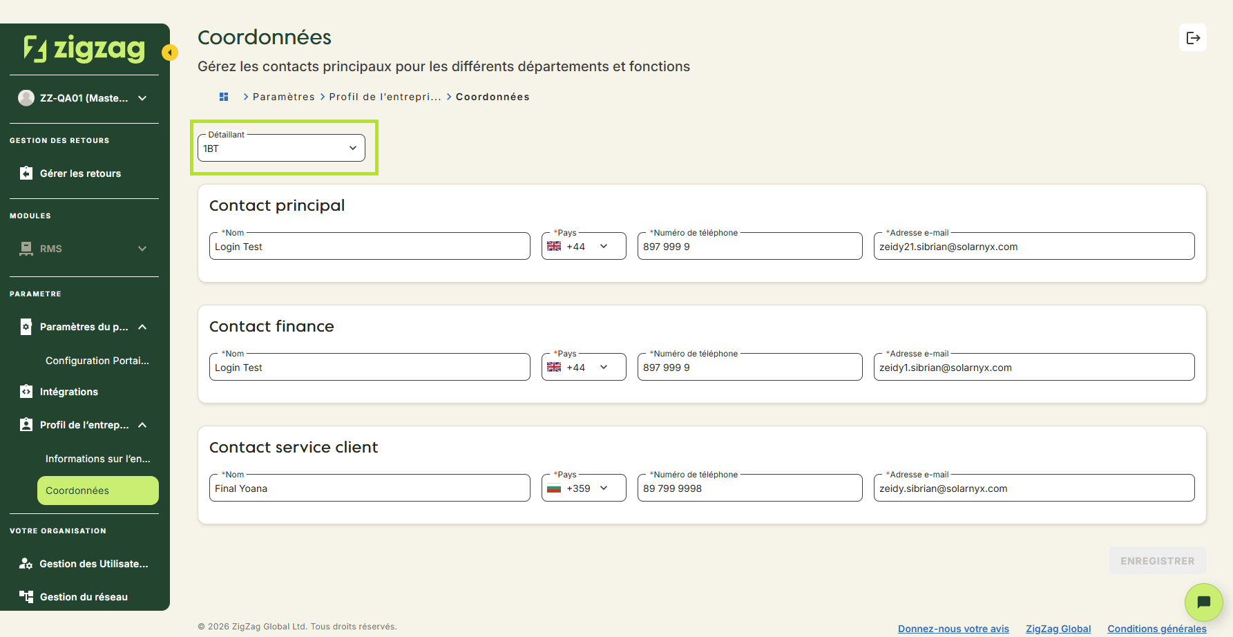
Task: Open Donnez-nous votre avis link
Action: point(953,629)
